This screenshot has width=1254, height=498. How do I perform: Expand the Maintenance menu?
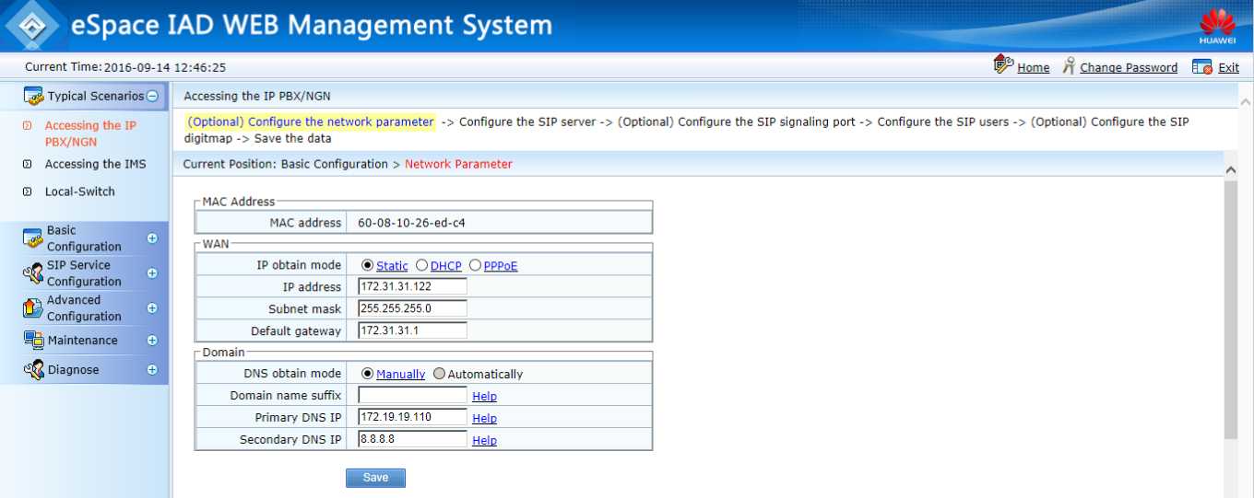[x=152, y=340]
